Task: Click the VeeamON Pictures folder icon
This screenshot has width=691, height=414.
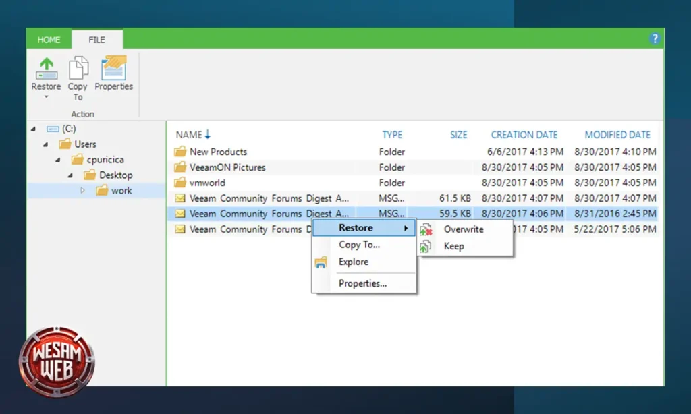Action: click(x=179, y=167)
